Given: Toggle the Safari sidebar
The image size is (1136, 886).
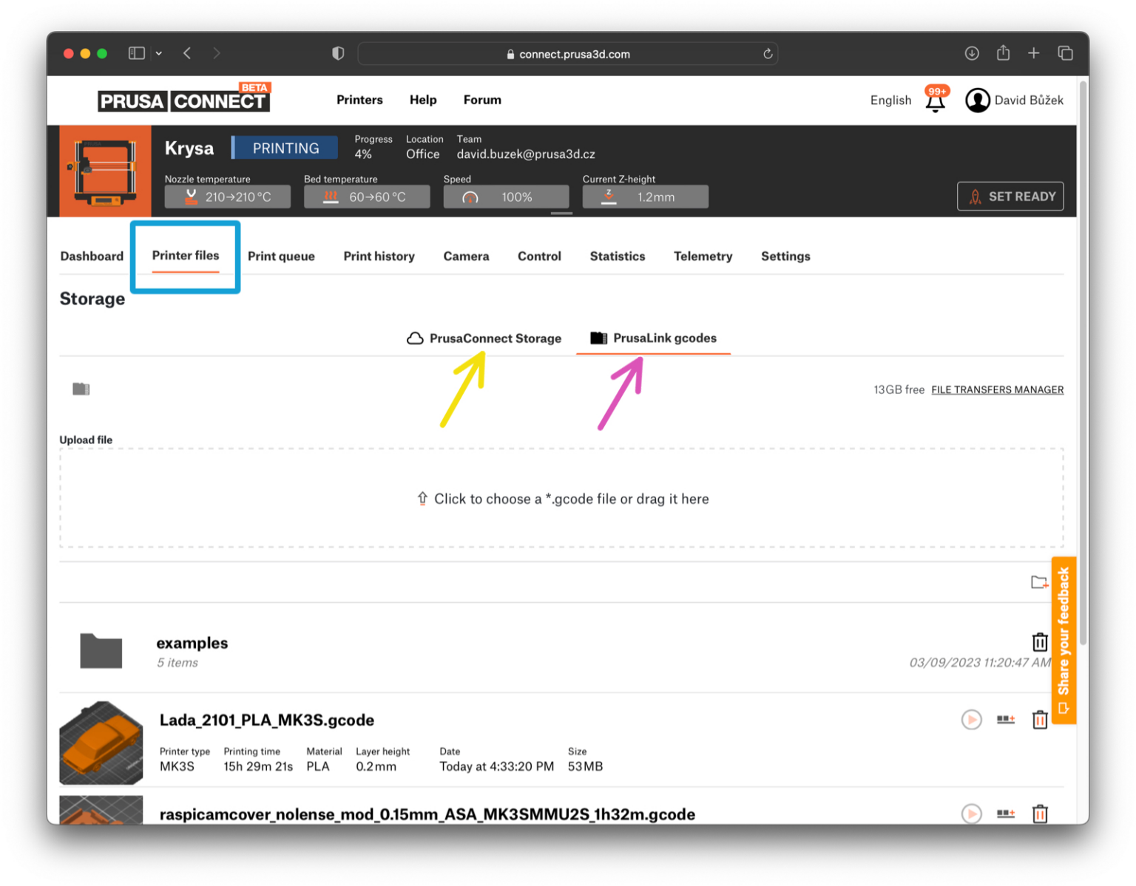Looking at the screenshot, I should coord(136,53).
